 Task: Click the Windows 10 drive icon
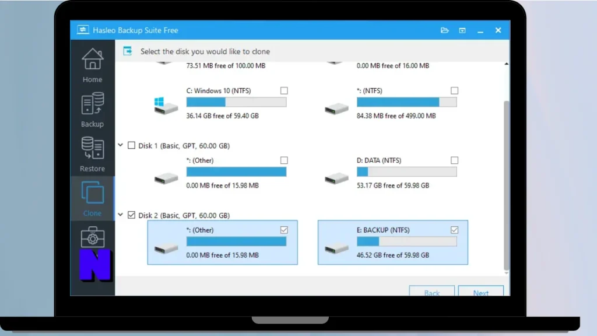click(166, 106)
